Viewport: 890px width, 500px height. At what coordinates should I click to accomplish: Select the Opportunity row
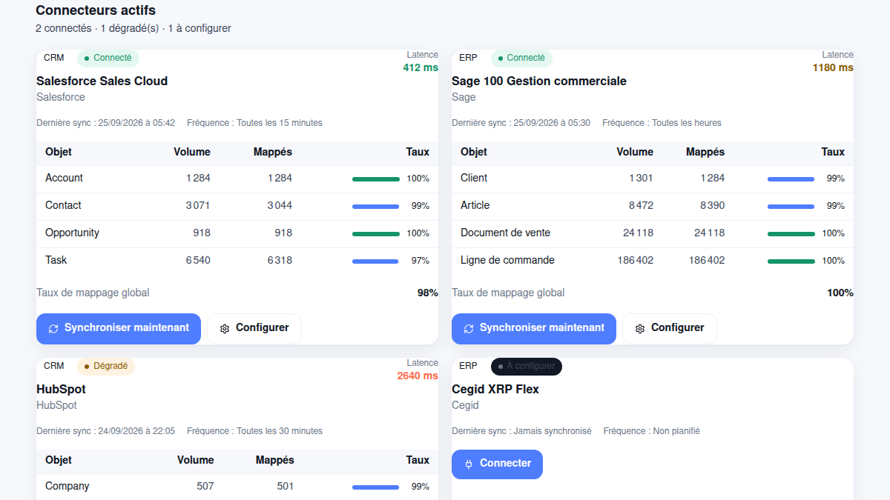click(237, 233)
